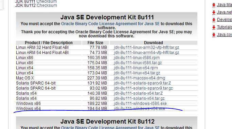This screenshot has height=129, width=232.
Task: Open the Developer sidebar link
Action: (225, 20)
